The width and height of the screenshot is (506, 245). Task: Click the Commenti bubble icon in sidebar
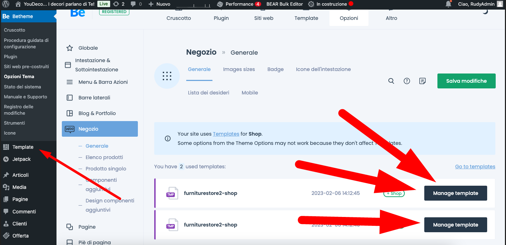click(x=6, y=212)
